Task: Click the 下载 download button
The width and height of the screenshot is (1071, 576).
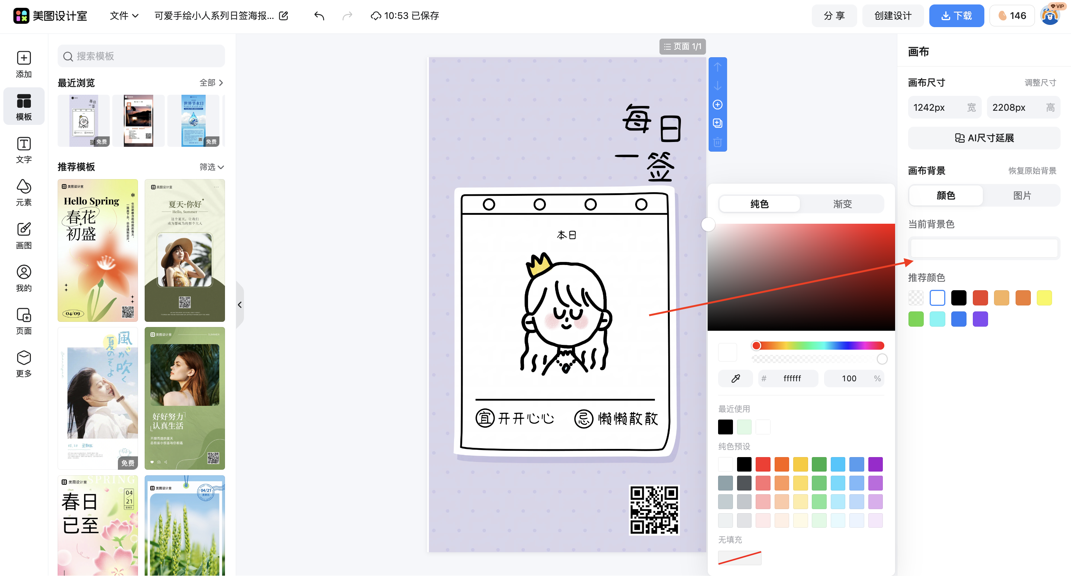Action: (x=956, y=15)
